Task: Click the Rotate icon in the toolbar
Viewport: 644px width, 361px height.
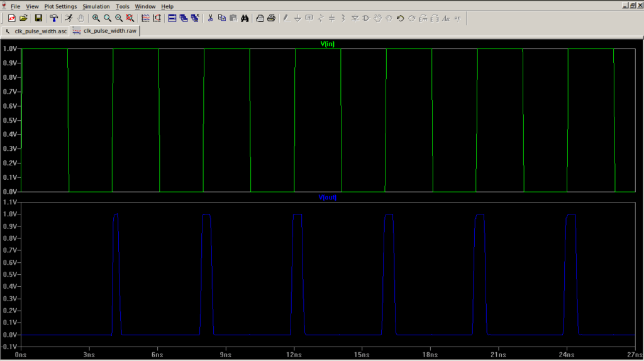Action: click(423, 18)
